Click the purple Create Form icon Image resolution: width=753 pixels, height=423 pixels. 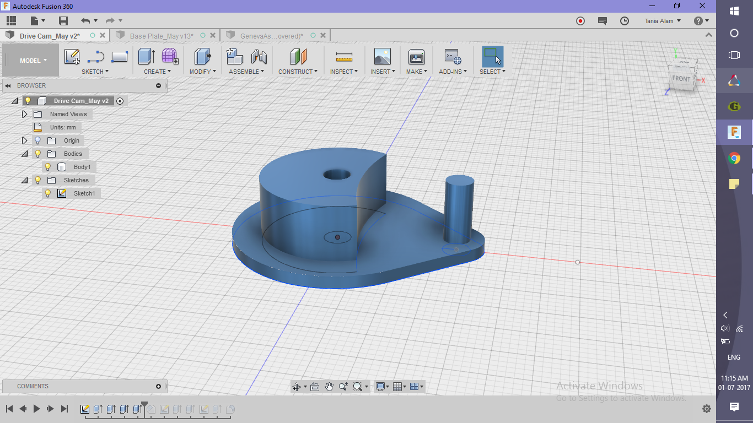pyautogui.click(x=170, y=57)
